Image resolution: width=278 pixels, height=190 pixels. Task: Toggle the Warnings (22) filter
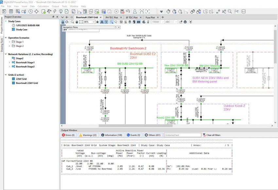88,135
